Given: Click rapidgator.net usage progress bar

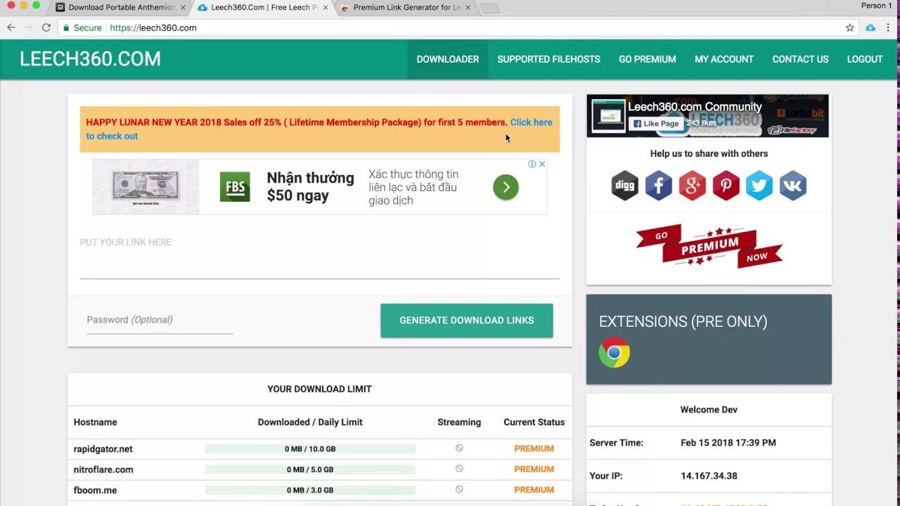Looking at the screenshot, I should pos(310,448).
